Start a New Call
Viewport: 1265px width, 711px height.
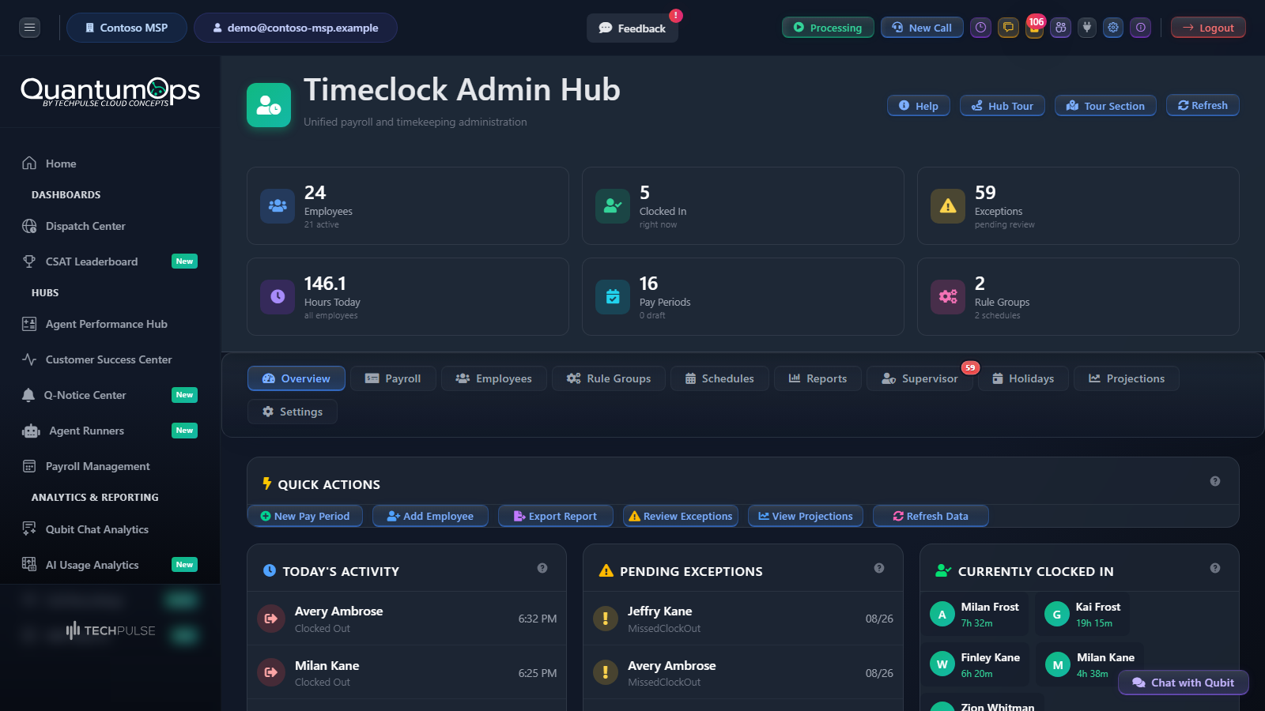point(923,28)
